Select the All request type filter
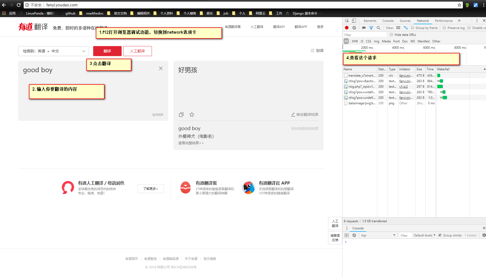486x277 pixels. pos(346,41)
